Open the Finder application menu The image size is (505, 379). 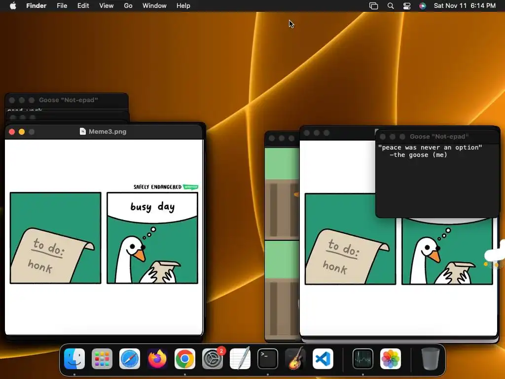[x=36, y=6]
